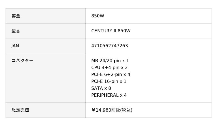Click the 14,980 price digits
222x126 pixels.
[103, 110]
